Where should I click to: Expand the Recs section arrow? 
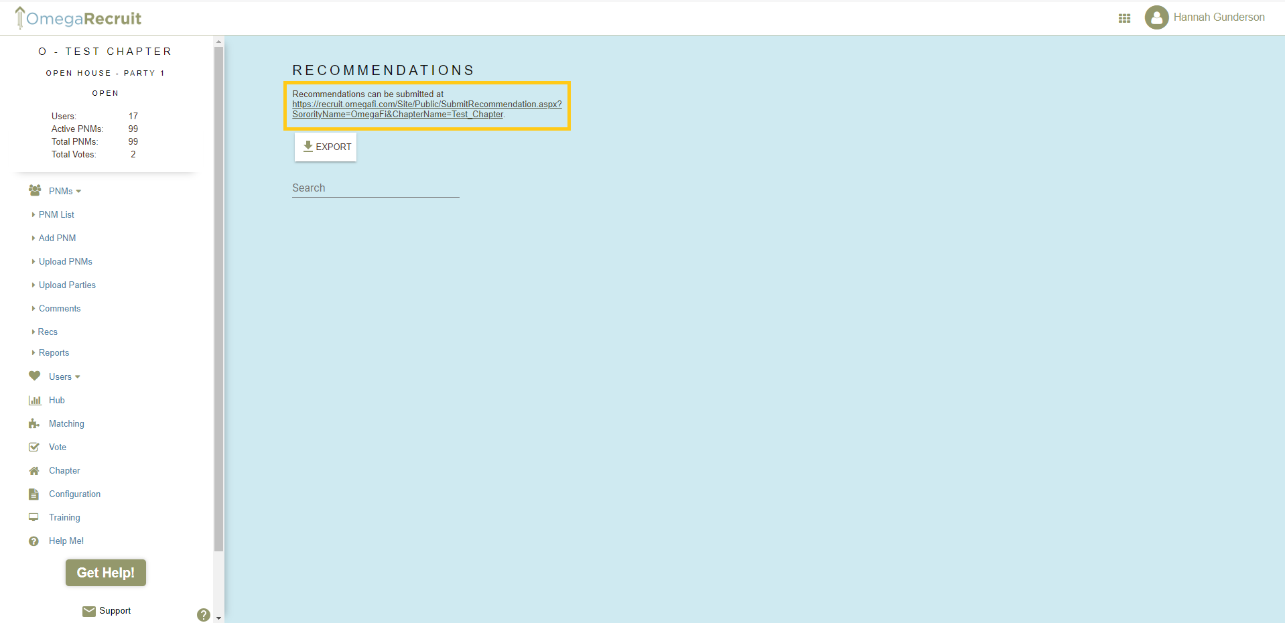coord(47,332)
